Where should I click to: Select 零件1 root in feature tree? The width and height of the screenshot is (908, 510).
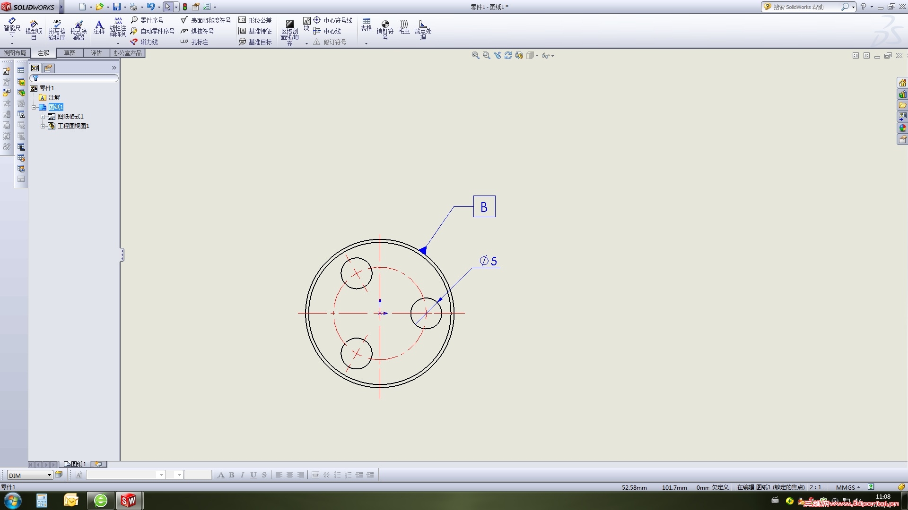tap(47, 88)
